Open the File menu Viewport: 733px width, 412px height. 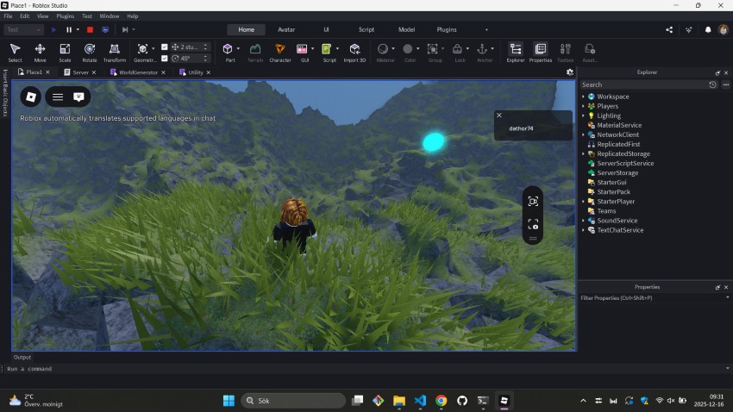pyautogui.click(x=8, y=16)
